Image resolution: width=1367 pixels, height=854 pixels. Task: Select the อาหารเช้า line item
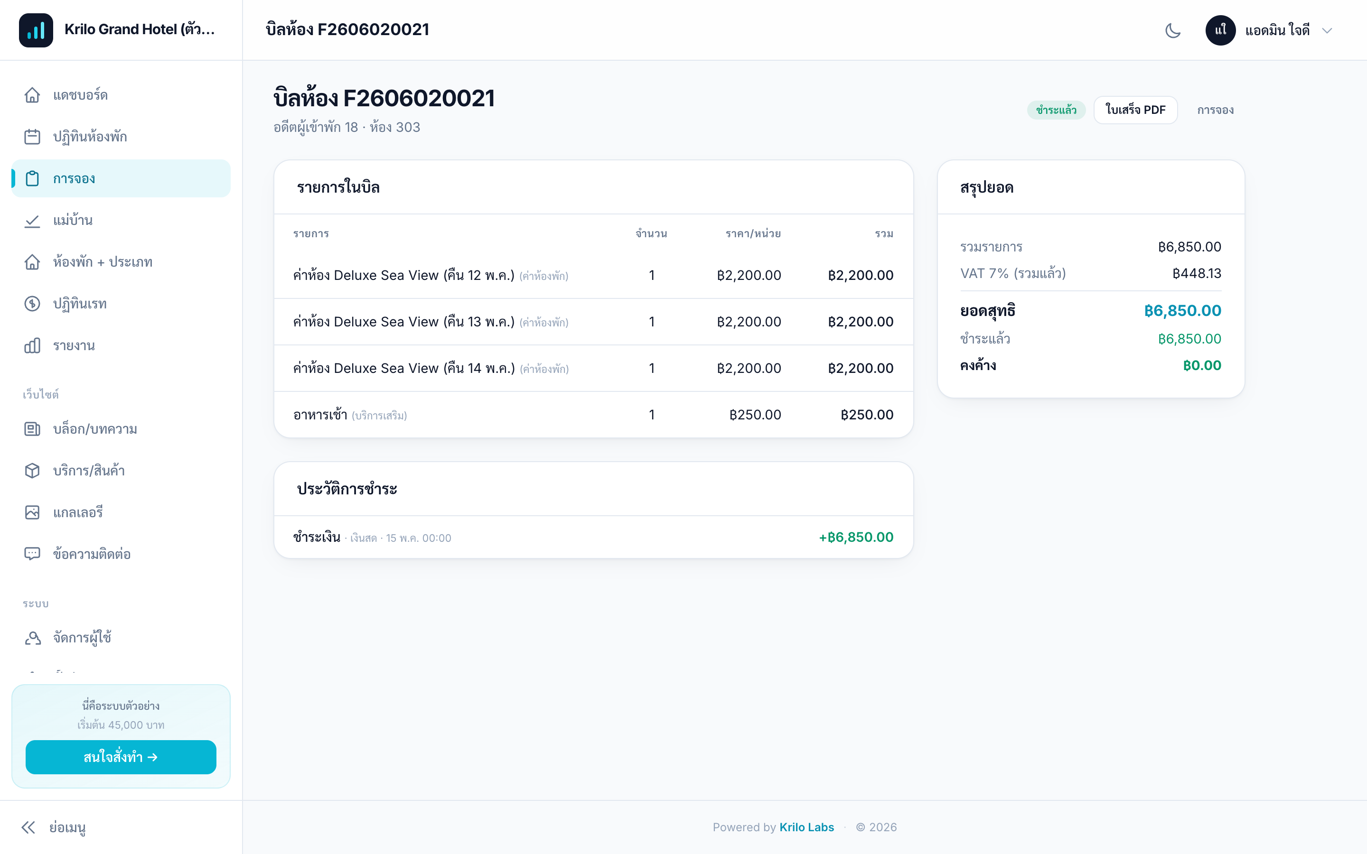point(593,415)
